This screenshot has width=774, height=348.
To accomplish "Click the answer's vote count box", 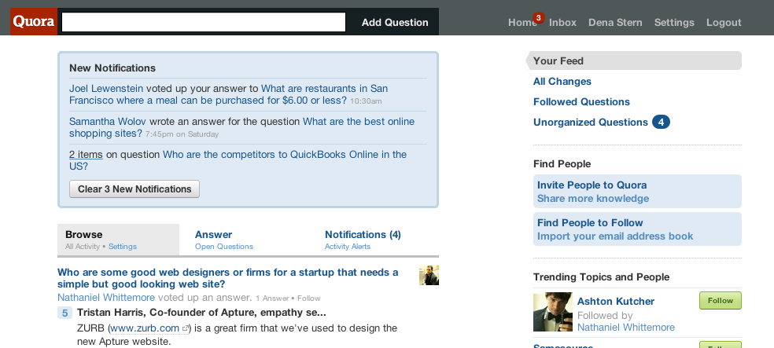I will click(x=65, y=313).
